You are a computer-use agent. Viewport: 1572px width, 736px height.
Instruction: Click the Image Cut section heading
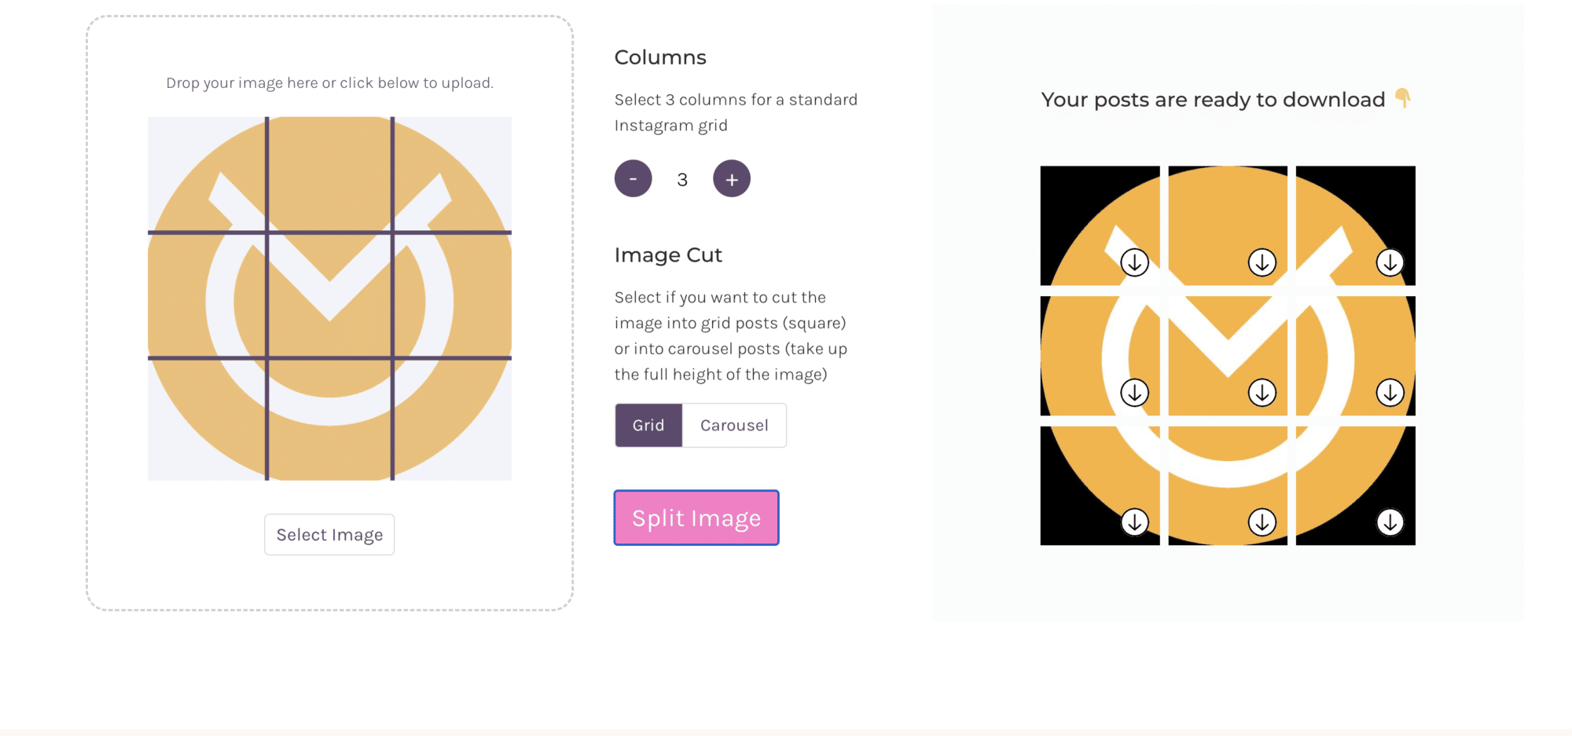tap(668, 255)
